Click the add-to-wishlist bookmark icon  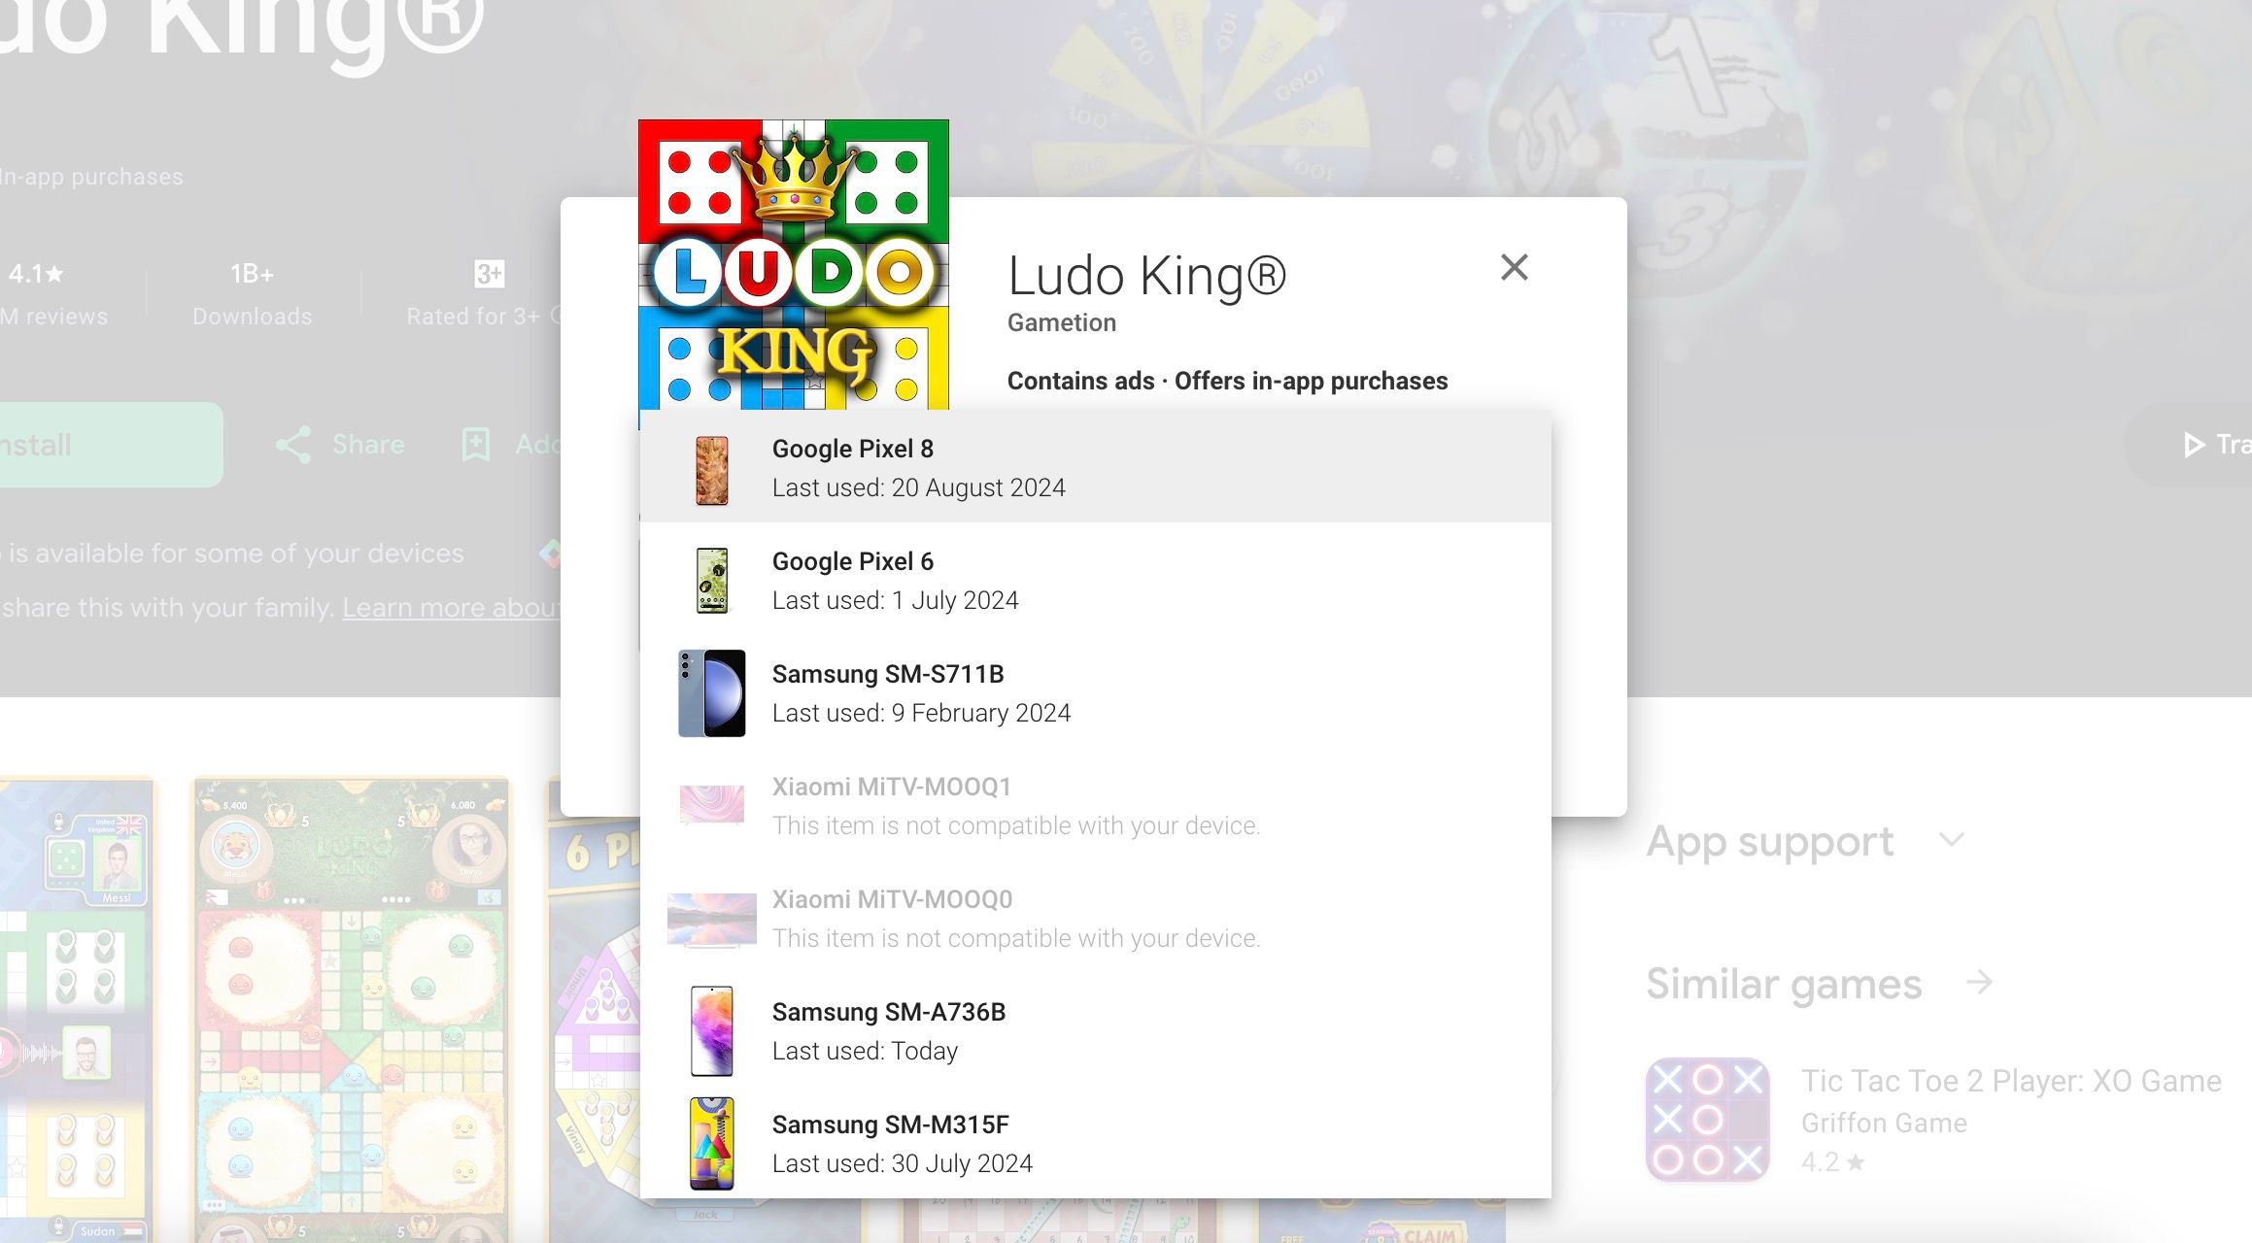[476, 445]
